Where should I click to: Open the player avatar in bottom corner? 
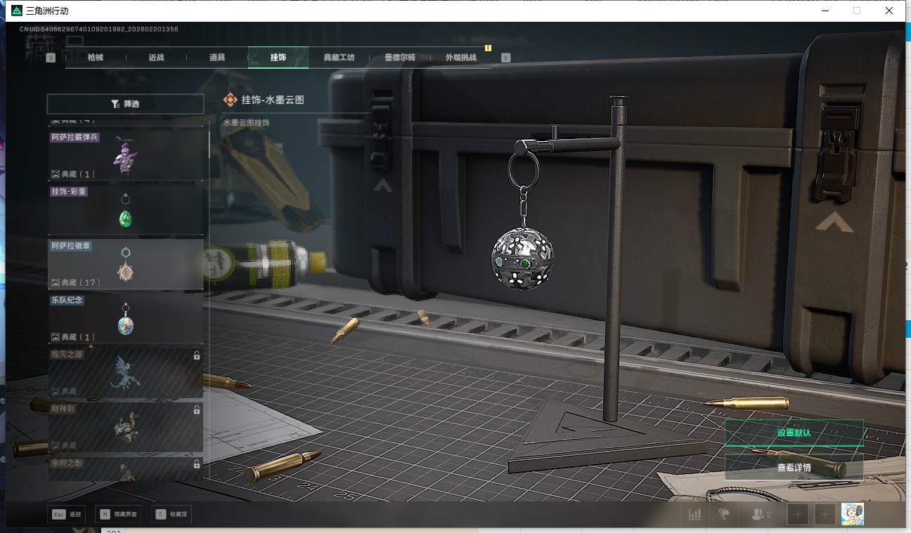click(852, 515)
